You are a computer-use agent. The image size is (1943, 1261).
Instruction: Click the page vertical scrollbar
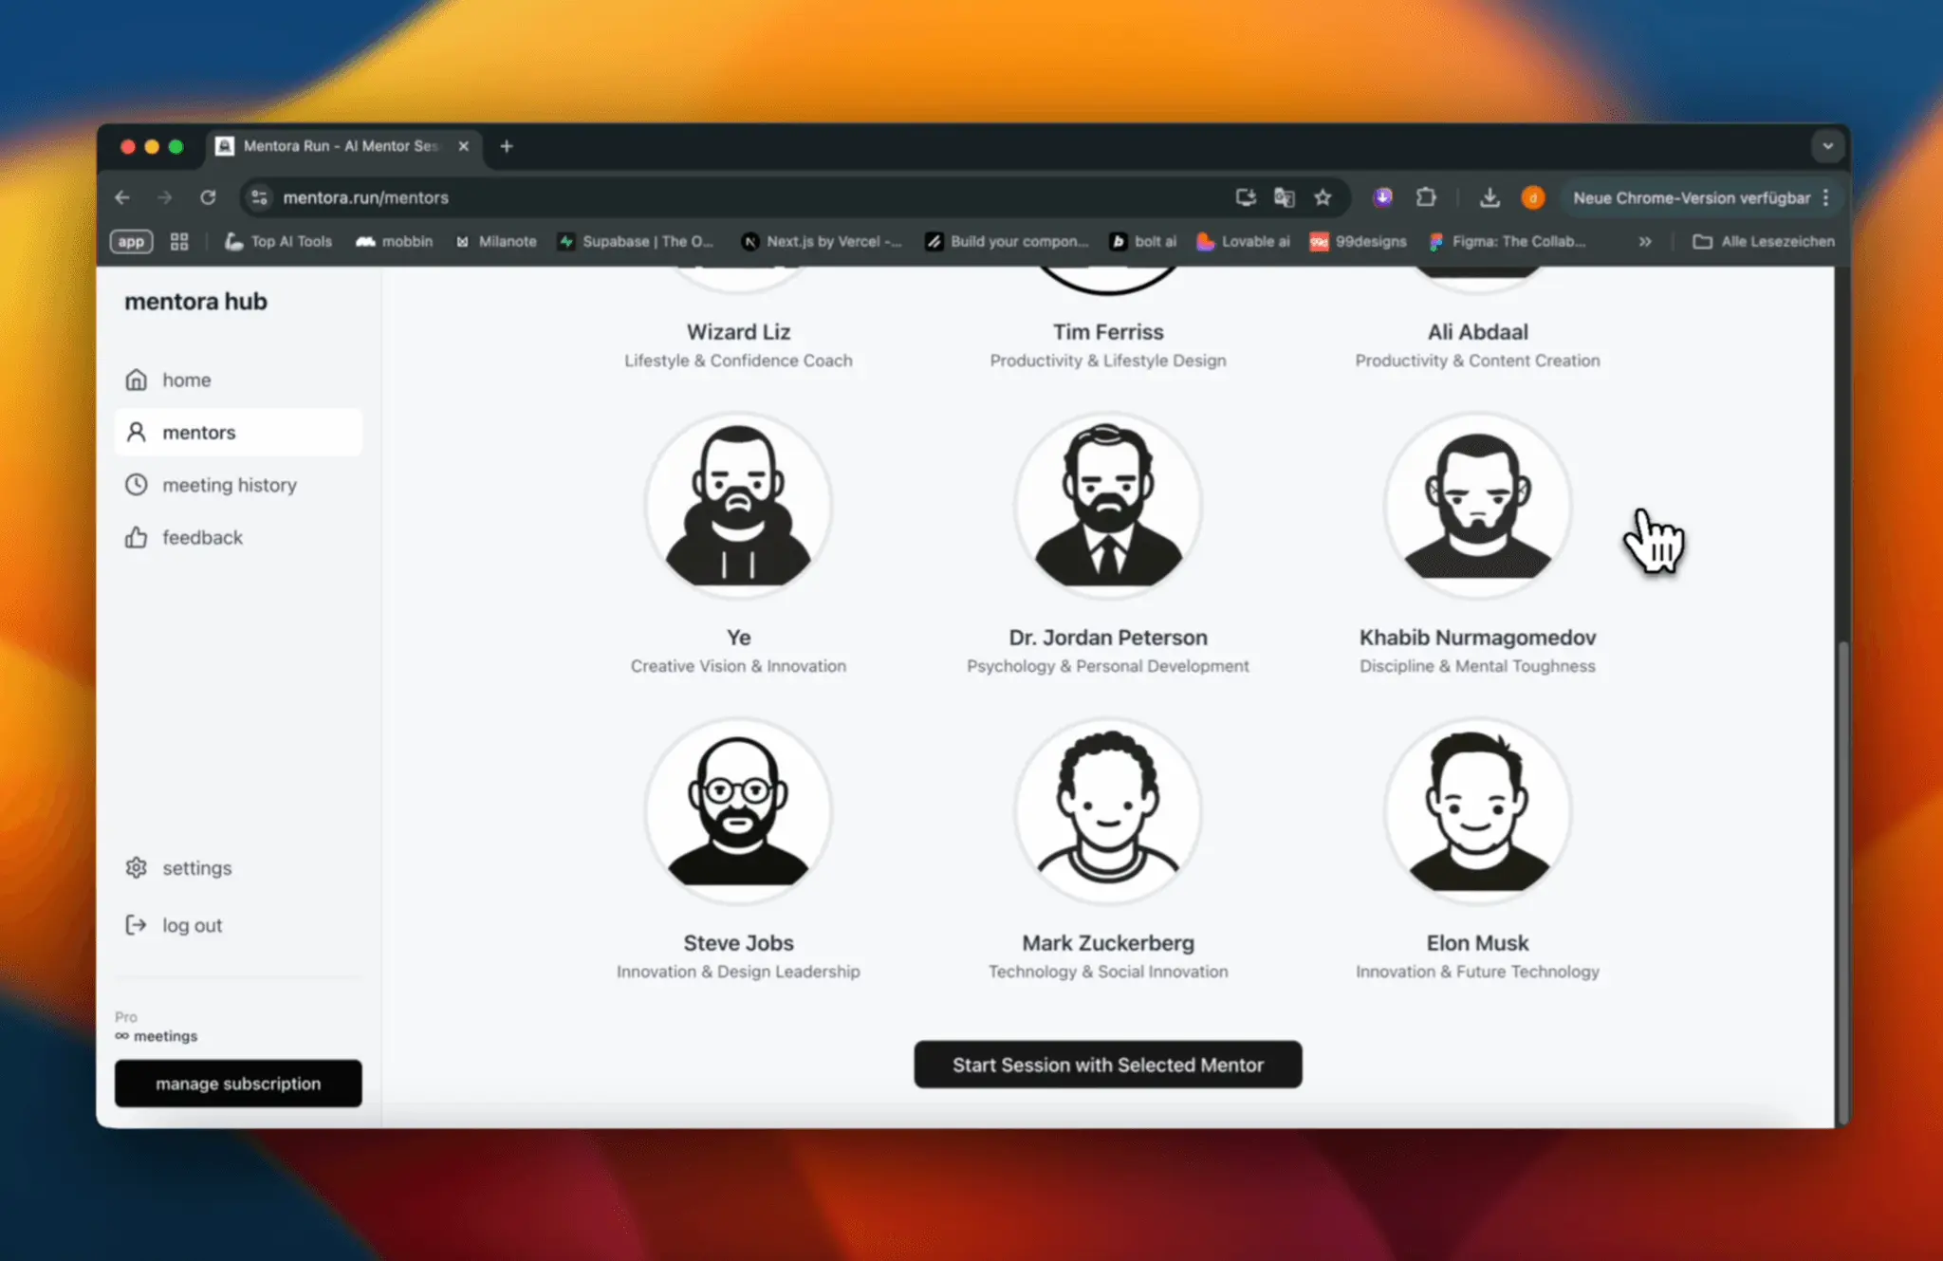1842,882
